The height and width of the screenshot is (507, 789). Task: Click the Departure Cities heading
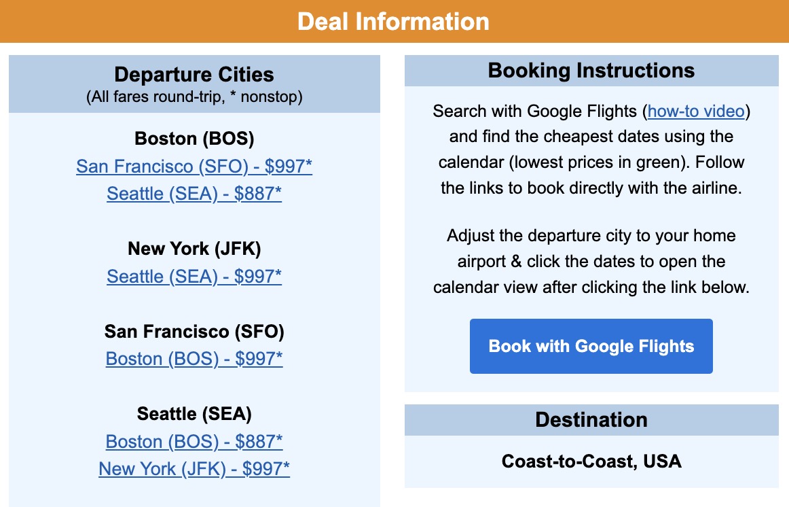(194, 75)
